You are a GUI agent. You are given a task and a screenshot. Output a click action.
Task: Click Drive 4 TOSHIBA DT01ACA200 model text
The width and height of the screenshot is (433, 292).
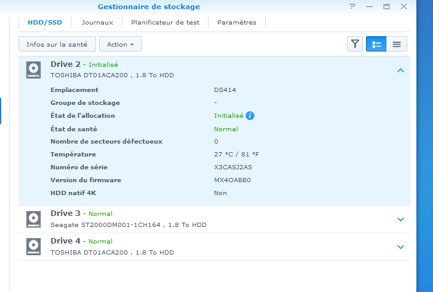click(89, 252)
